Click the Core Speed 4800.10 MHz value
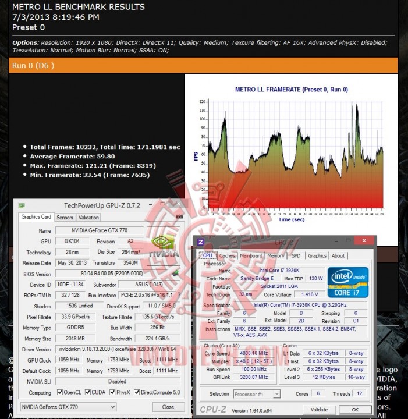Viewport: 408px width, 419px height. pyautogui.click(x=253, y=353)
